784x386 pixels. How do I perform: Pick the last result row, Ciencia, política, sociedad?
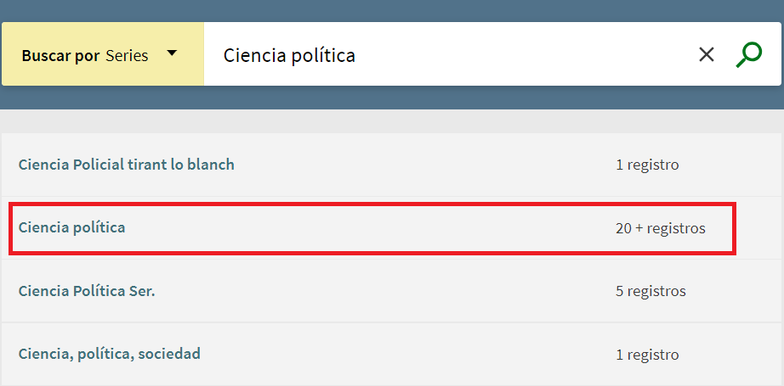pyautogui.click(x=391, y=354)
